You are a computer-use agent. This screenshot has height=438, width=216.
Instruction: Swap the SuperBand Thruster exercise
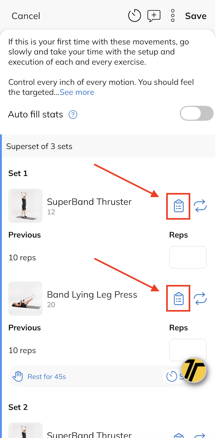click(200, 206)
